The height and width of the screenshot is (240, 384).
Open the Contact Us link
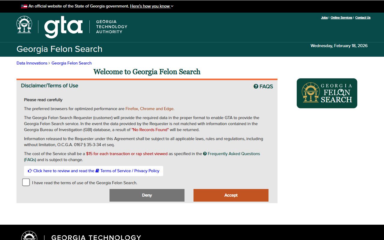(x=363, y=18)
